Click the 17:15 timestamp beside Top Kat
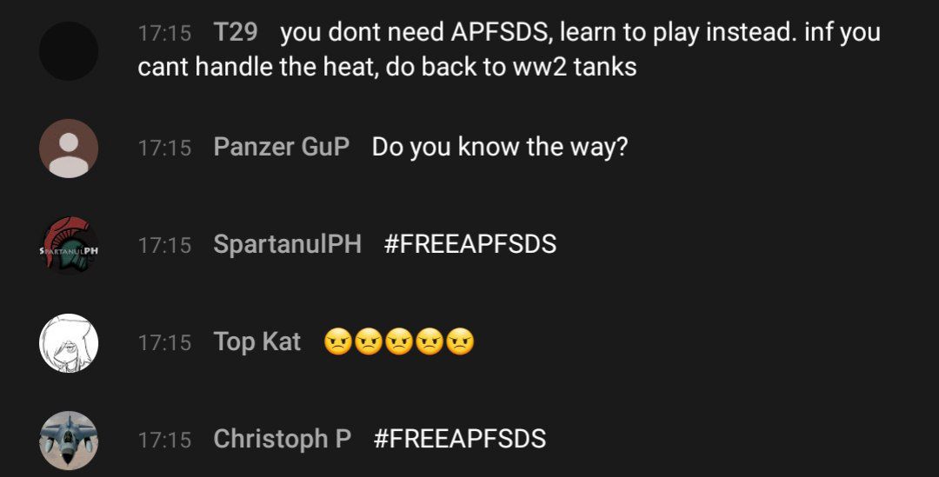This screenshot has width=939, height=477. pos(164,343)
